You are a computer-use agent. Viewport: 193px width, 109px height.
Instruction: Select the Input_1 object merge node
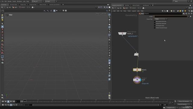122,34
